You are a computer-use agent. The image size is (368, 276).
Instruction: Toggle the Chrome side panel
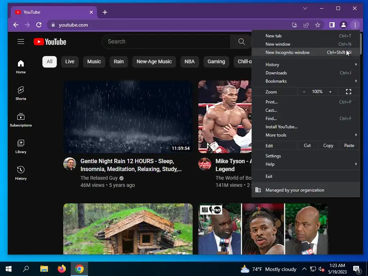332,25
